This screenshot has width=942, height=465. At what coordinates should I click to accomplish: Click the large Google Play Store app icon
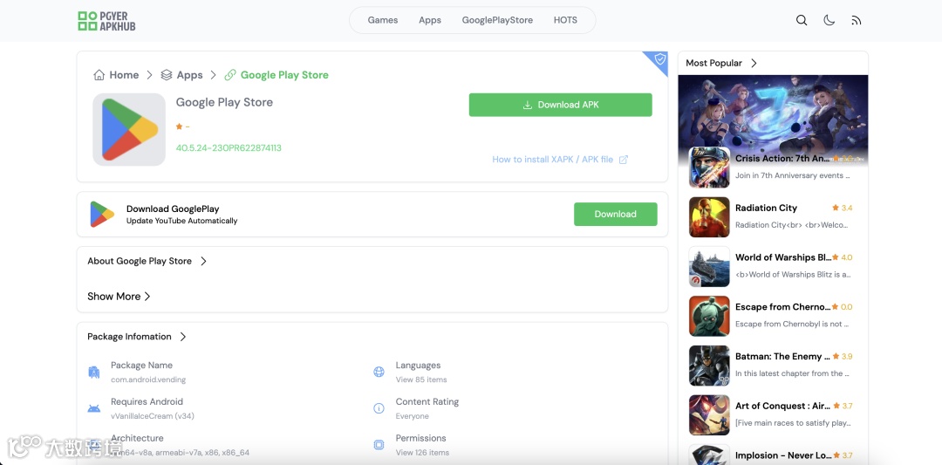tap(129, 129)
